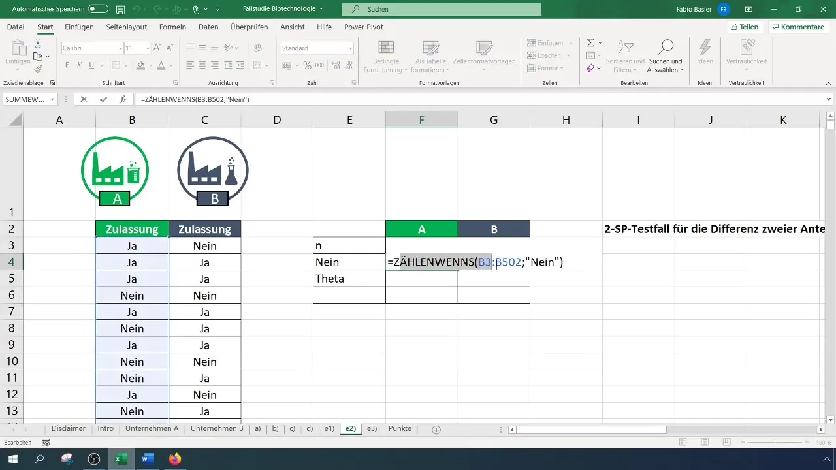Open Suchen und Auswählen menu
This screenshot has height=470, width=836.
(666, 56)
